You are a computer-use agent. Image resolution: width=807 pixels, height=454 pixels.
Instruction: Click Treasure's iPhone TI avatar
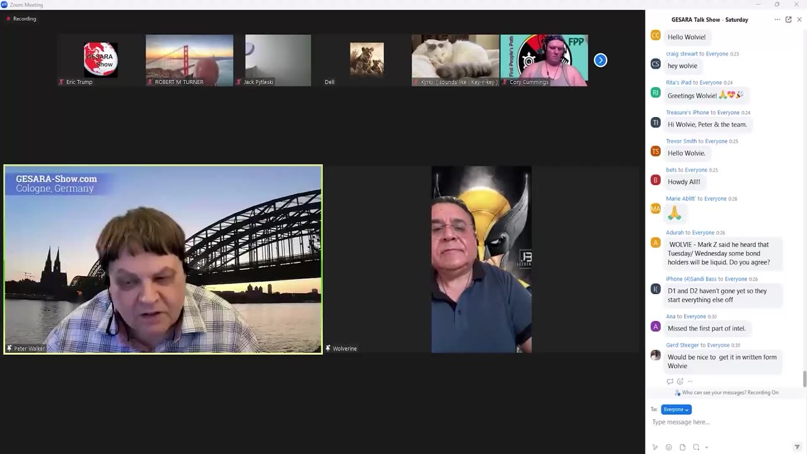pyautogui.click(x=656, y=122)
